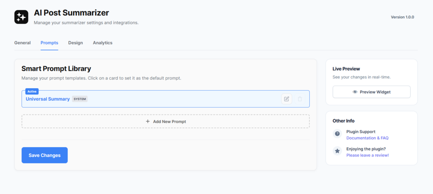Edit the Universal Summary prompt
This screenshot has height=194, width=433.
pos(287,99)
